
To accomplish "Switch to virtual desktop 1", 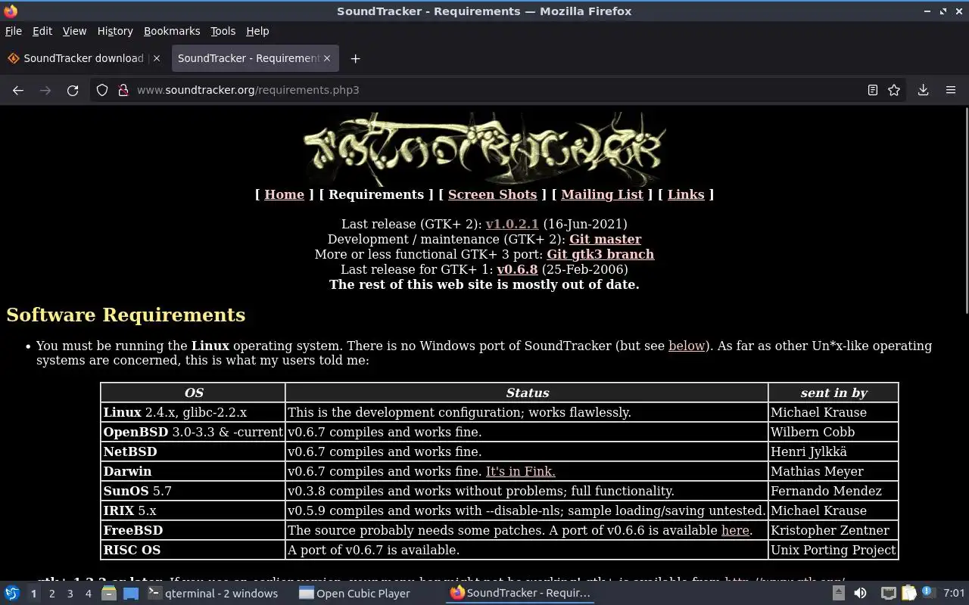I will pos(33,594).
